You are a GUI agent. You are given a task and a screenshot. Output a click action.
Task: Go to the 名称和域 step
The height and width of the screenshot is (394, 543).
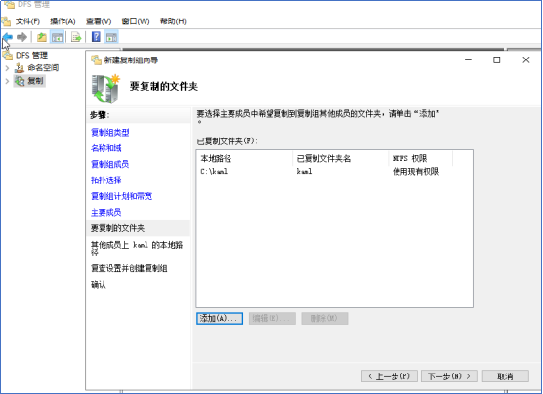(x=106, y=148)
